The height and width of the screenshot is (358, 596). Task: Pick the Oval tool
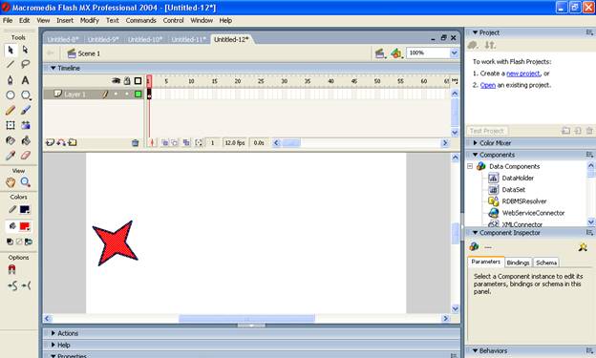point(11,95)
